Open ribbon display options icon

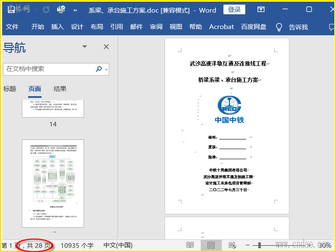[x=261, y=9]
